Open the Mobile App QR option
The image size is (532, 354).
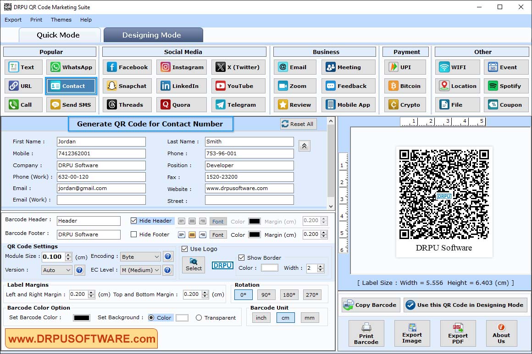(x=349, y=105)
